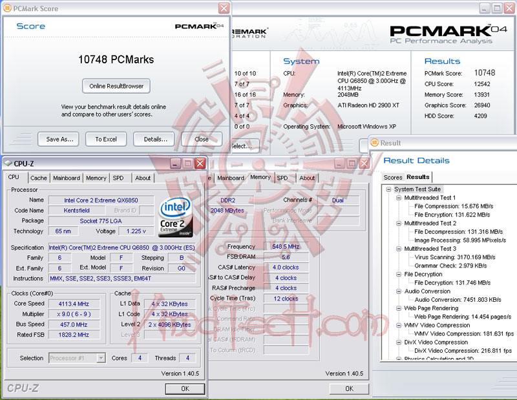Viewport: 517px width, 400px height.
Task: Open SPD tab in rear CPU-Z window
Action: tap(282, 178)
